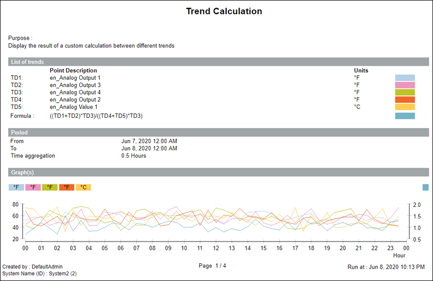The height and width of the screenshot is (281, 433).
Task: Click en_Analog Output 1 point description
Action: coord(75,78)
